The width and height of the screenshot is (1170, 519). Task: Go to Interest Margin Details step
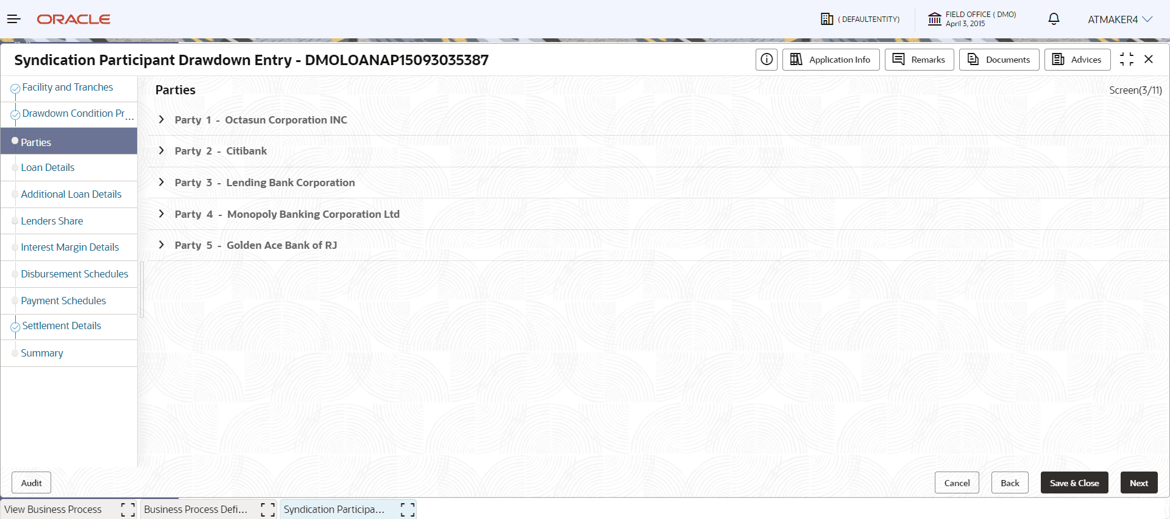coord(68,247)
